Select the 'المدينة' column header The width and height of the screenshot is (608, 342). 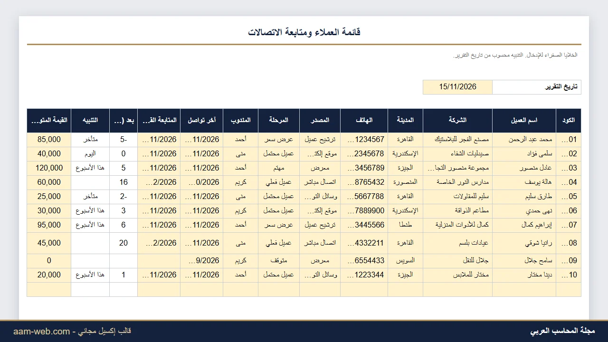point(406,121)
